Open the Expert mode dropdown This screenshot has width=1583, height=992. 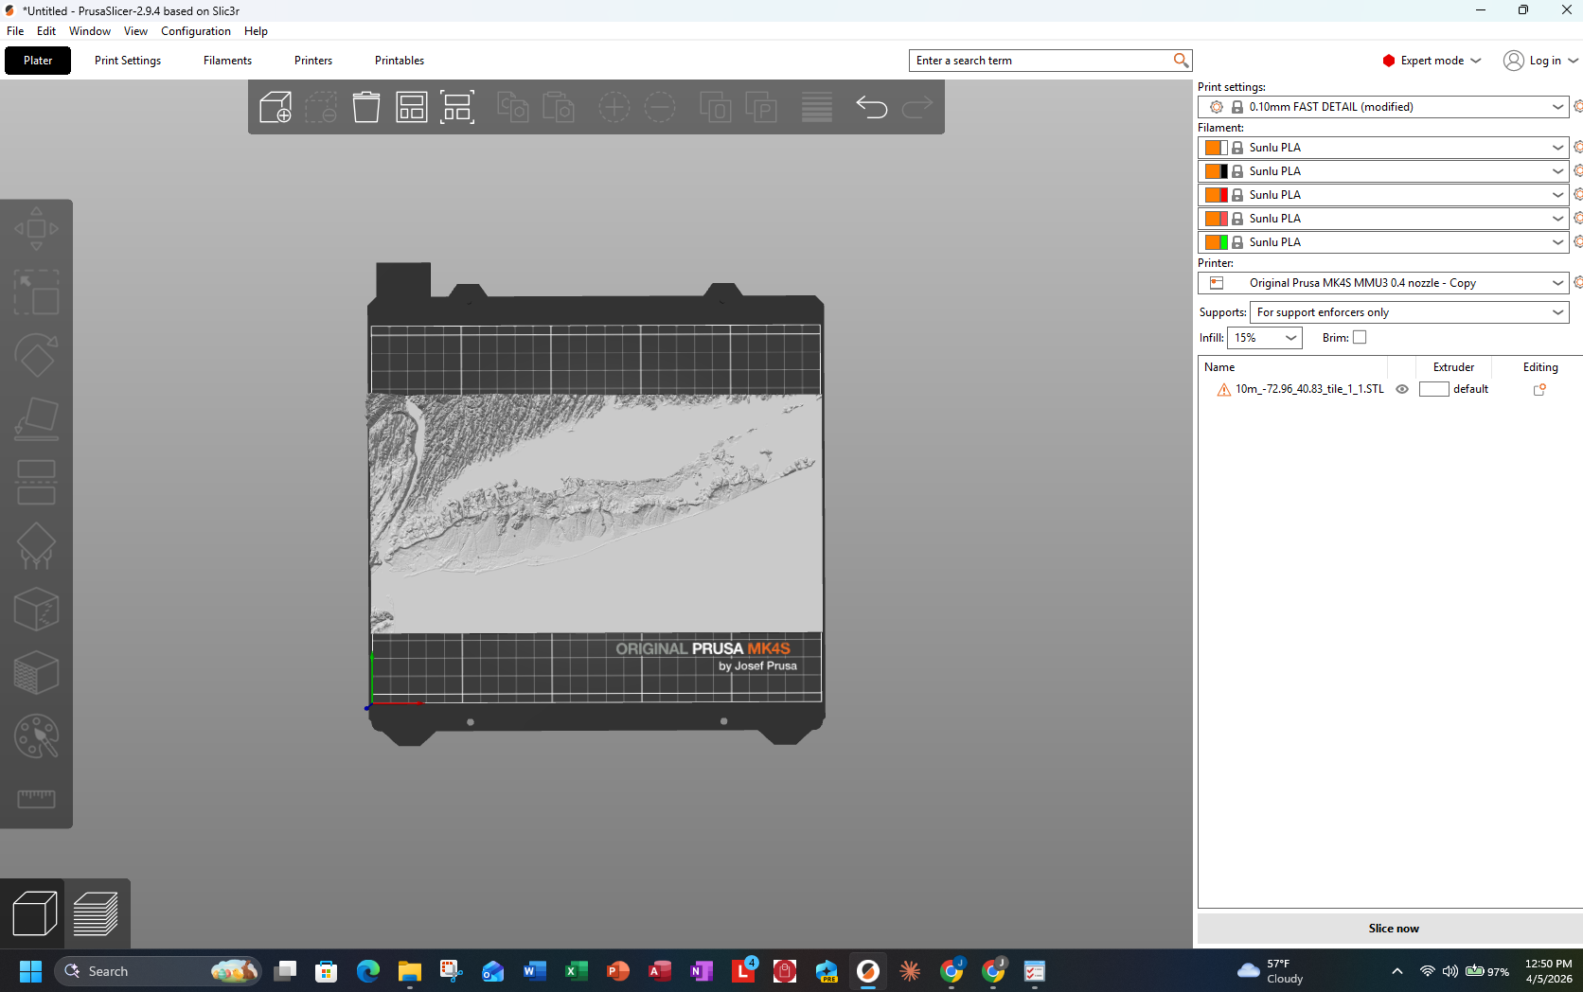(x=1432, y=61)
